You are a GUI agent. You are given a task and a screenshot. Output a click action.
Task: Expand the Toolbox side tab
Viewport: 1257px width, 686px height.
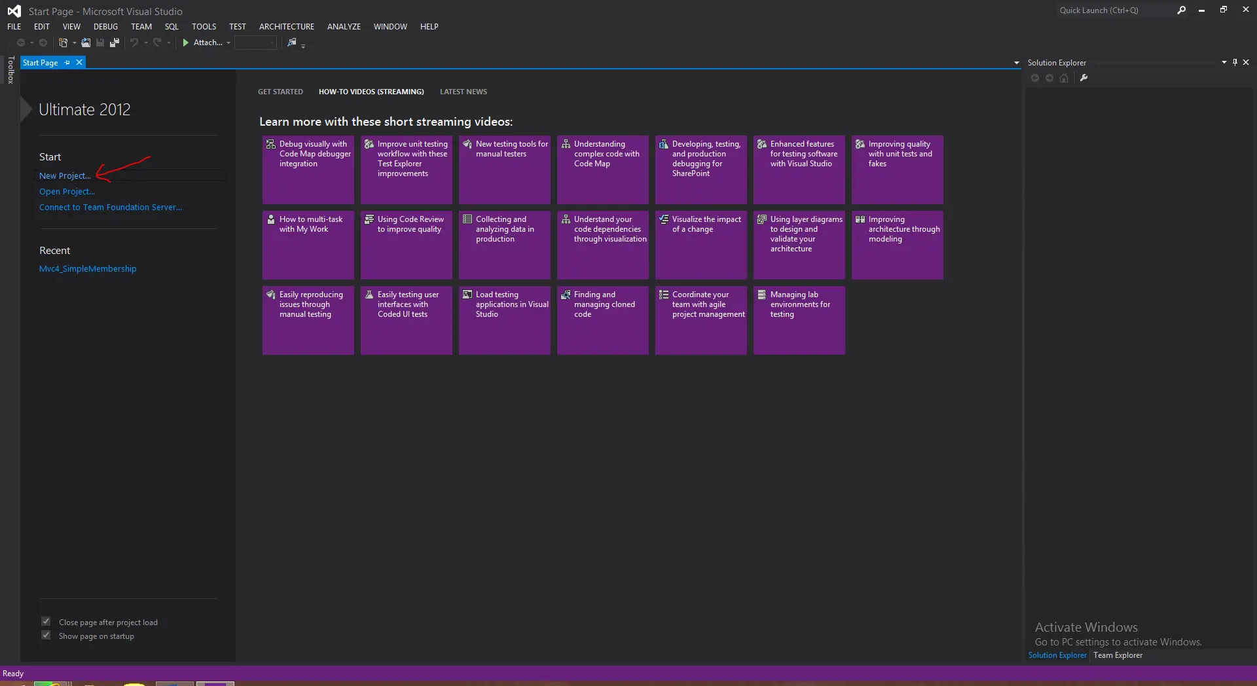pyautogui.click(x=10, y=70)
